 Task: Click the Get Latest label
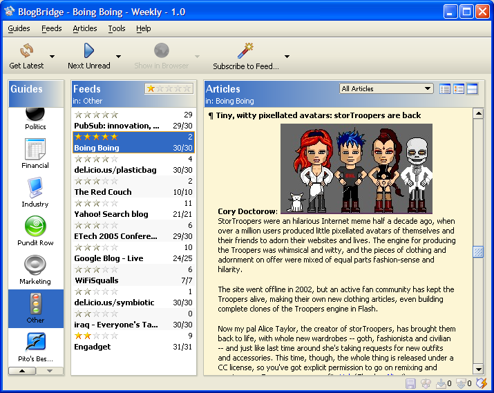26,66
